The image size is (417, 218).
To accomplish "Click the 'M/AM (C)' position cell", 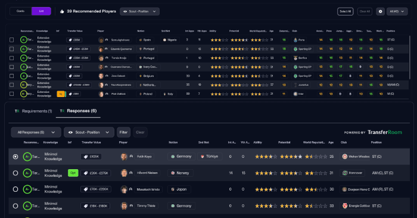I will click(393, 85).
